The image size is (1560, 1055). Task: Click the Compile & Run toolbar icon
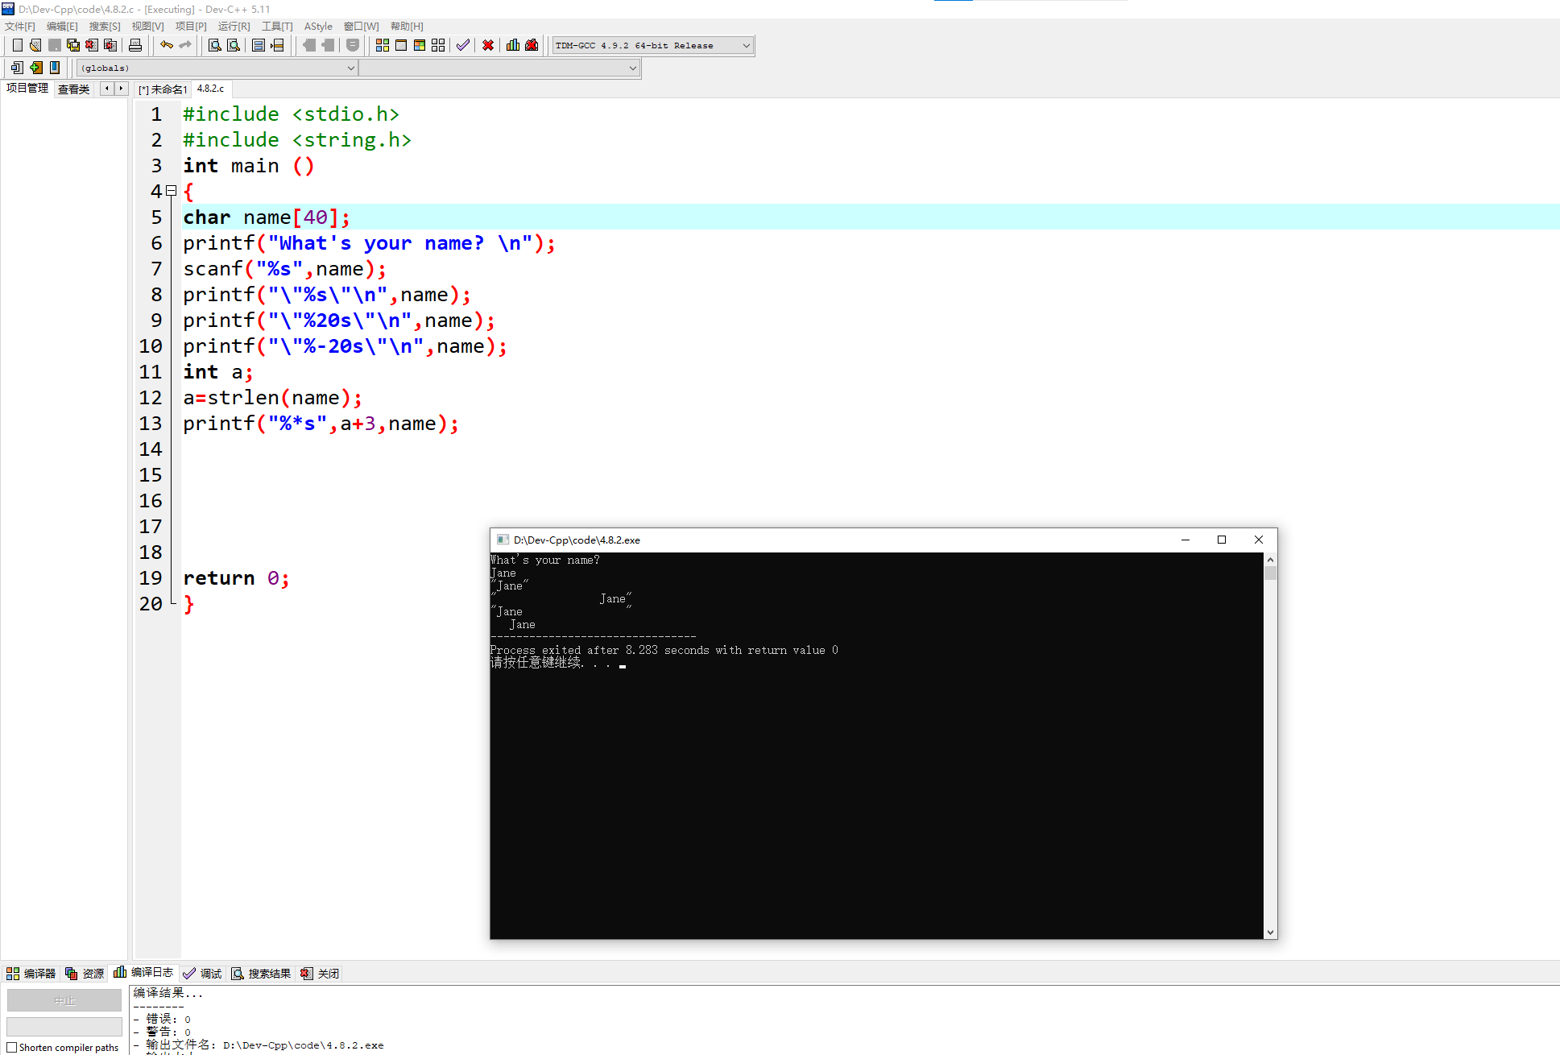[x=420, y=45]
